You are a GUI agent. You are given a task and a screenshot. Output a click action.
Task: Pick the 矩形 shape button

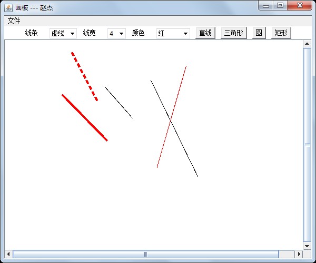coord(281,33)
